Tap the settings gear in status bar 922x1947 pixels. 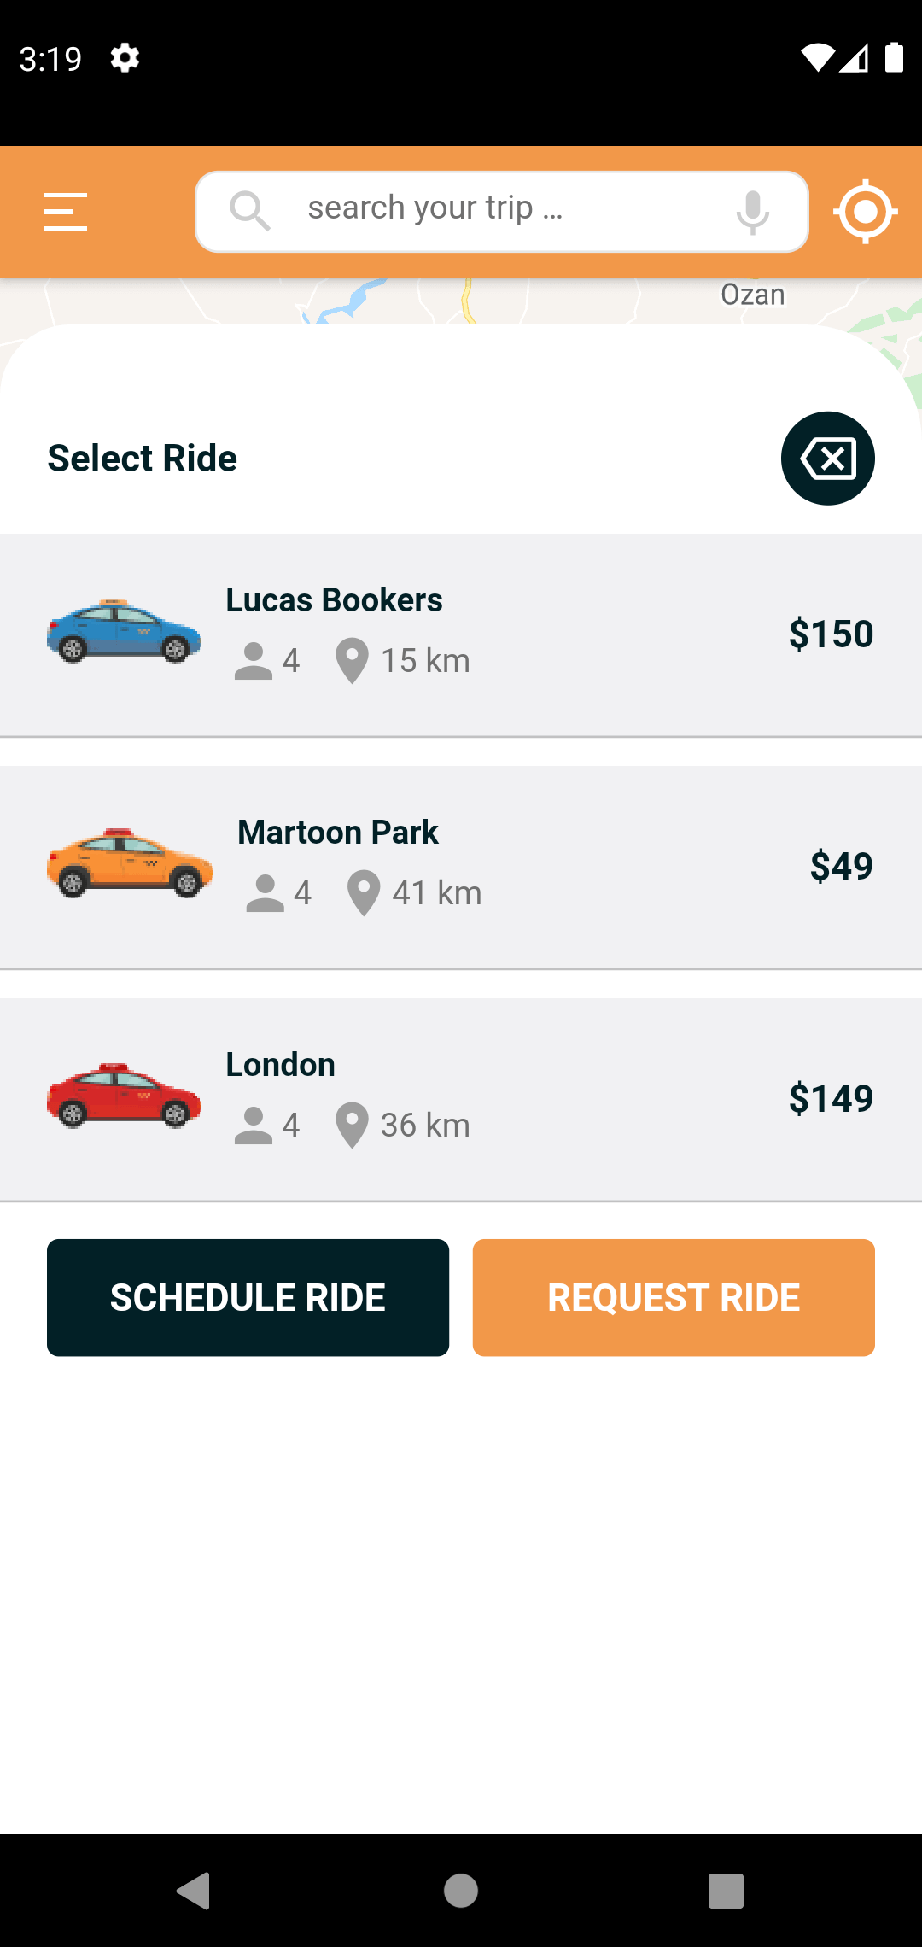pyautogui.click(x=125, y=58)
